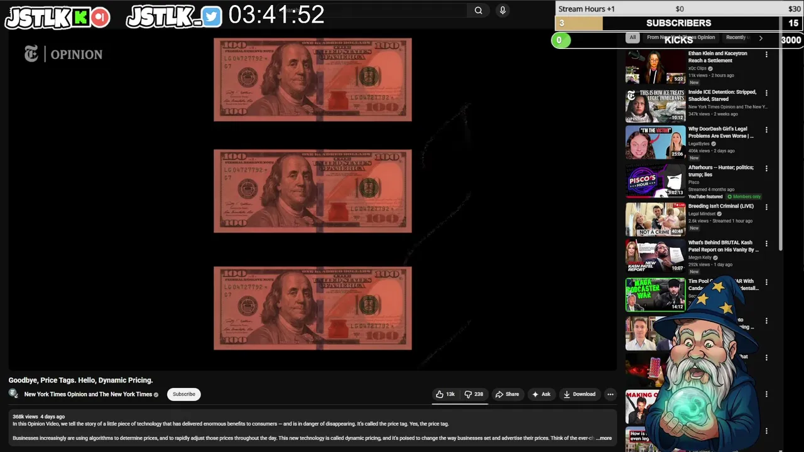804x452 pixels.
Task: Click the Stream Hours +1 goal bar
Action: click(678, 9)
